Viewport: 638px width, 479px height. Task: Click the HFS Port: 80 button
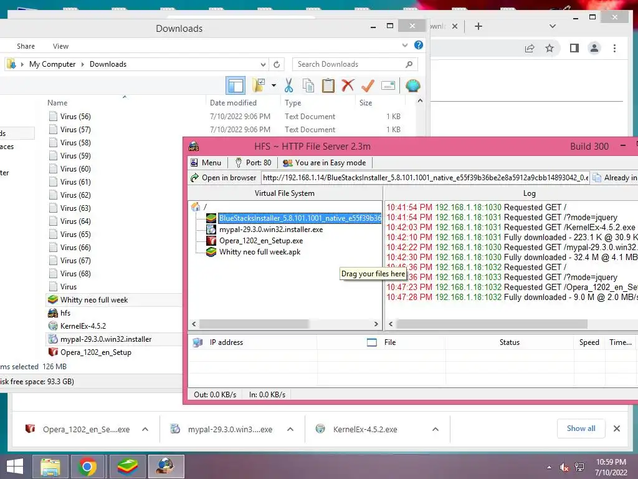tap(253, 163)
